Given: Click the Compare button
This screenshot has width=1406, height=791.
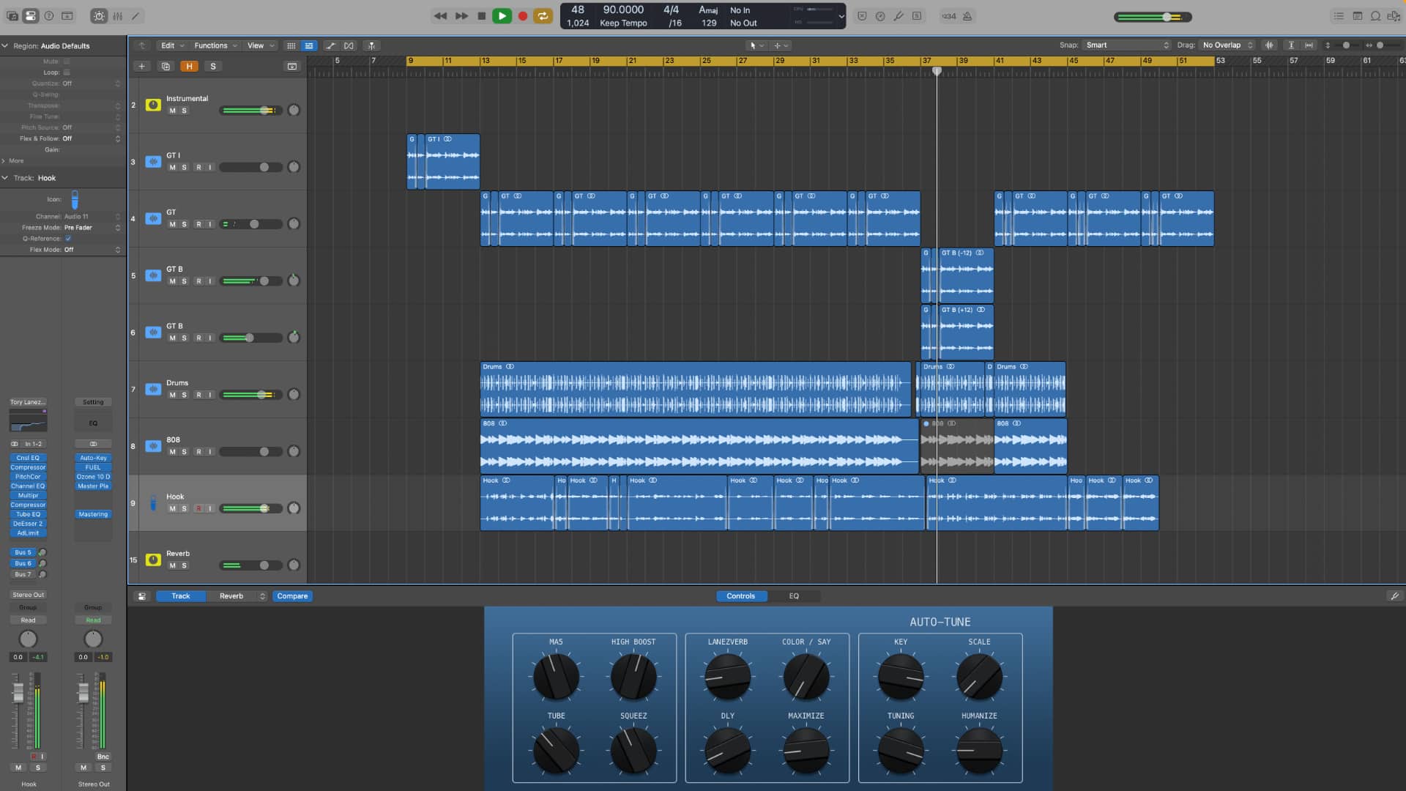Looking at the screenshot, I should pos(292,596).
